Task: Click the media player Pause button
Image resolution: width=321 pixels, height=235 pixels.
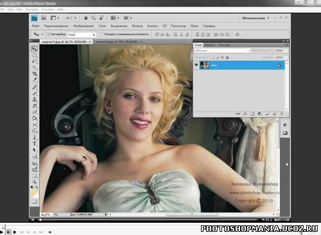Action: point(8,232)
